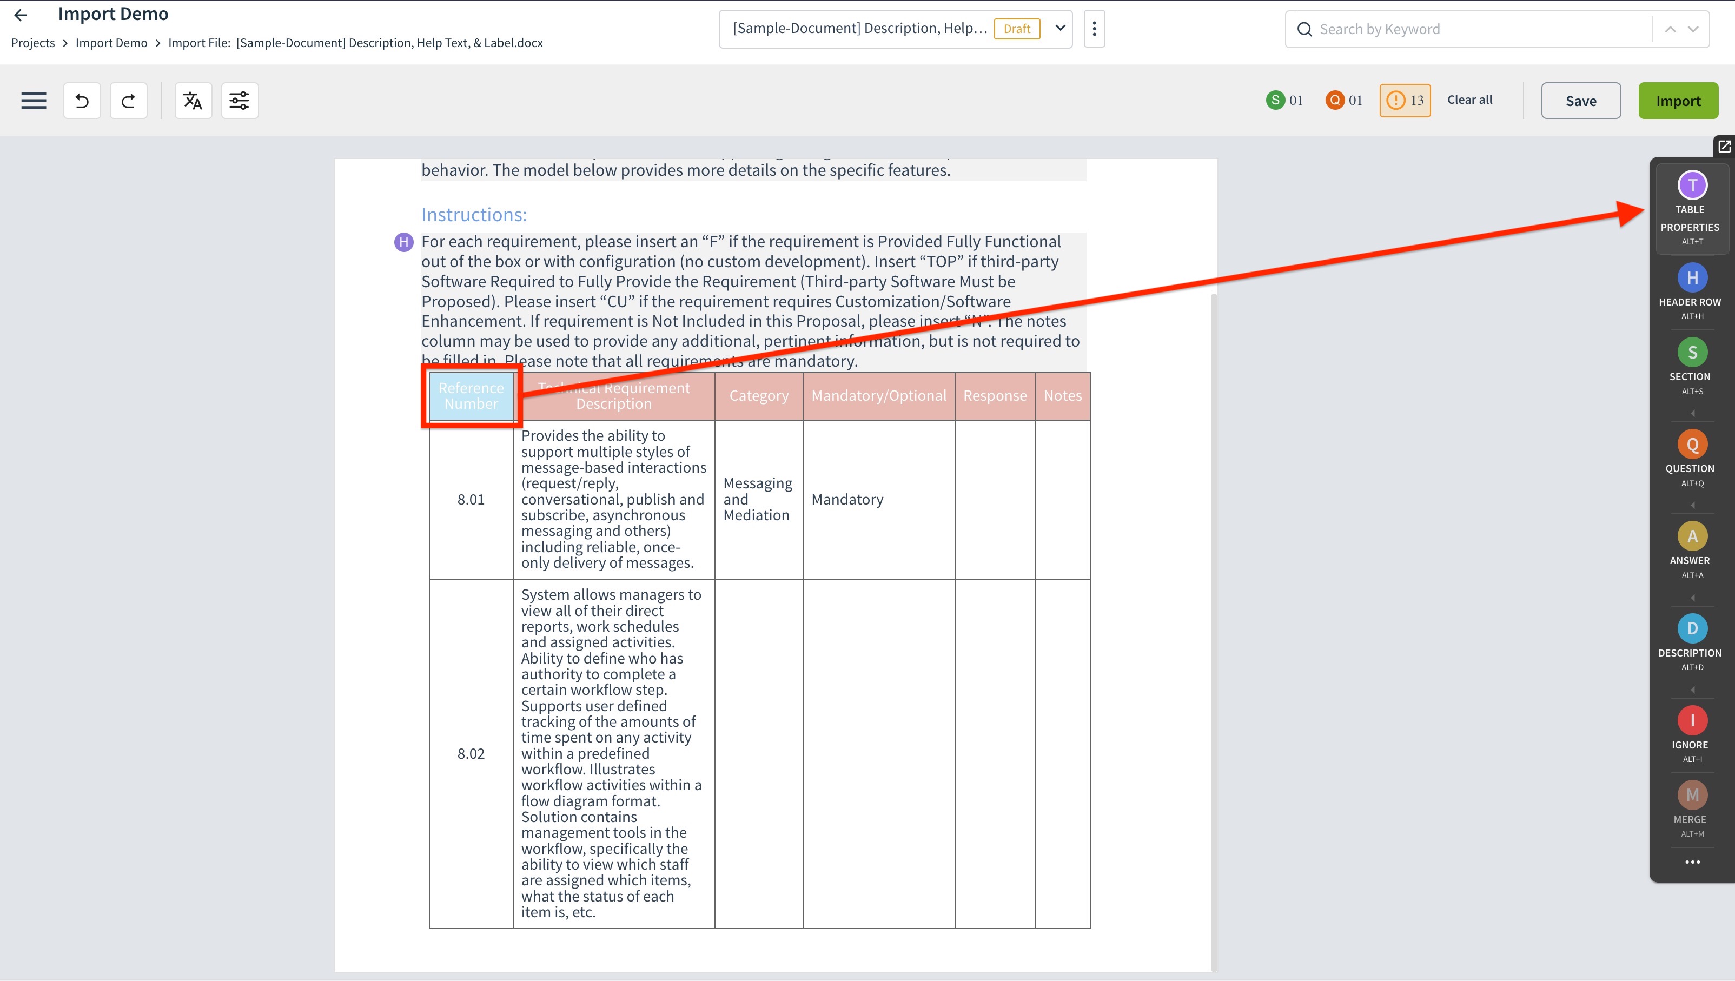The width and height of the screenshot is (1735, 981).
Task: Clear all tags
Action: coord(1469,100)
